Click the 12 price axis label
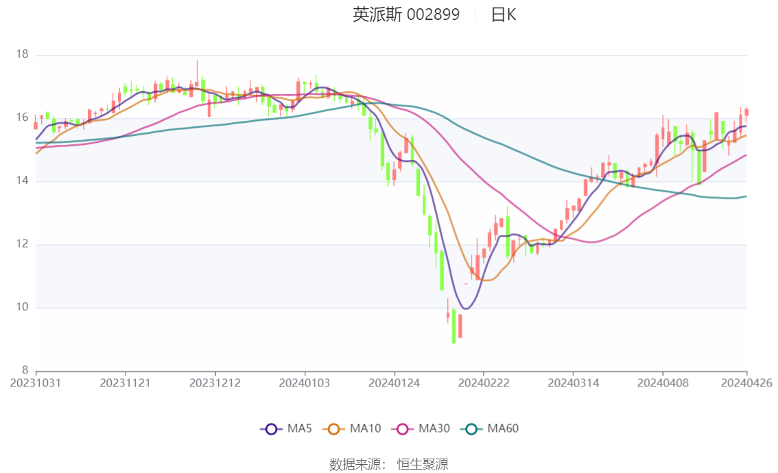 [x=23, y=244]
